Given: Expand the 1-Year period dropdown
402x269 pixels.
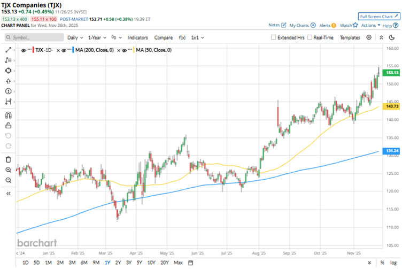Looking at the screenshot, I should point(97,38).
